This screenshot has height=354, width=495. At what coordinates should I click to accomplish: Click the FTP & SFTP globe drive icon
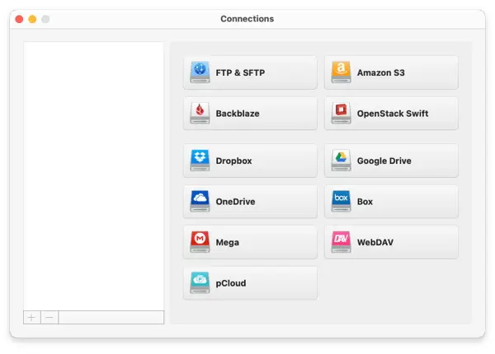pos(200,72)
